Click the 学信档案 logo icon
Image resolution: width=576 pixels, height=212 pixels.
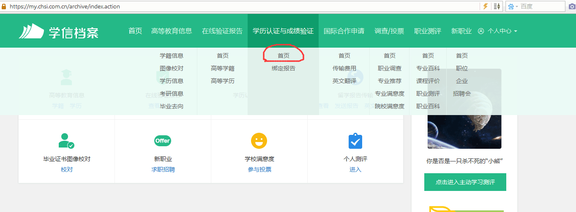[x=31, y=31]
